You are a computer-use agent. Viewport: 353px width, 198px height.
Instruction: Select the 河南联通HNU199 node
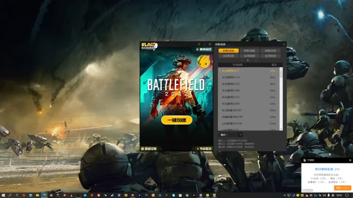point(249,117)
